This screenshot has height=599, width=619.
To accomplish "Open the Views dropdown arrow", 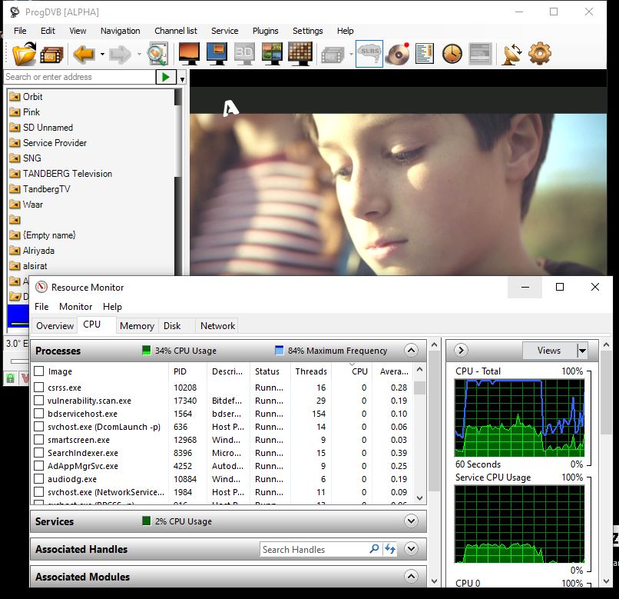I will point(581,351).
